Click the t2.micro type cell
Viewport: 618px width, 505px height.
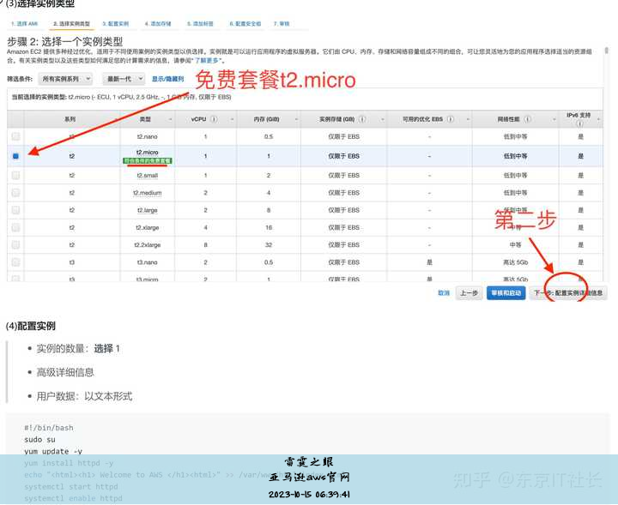tap(148, 153)
